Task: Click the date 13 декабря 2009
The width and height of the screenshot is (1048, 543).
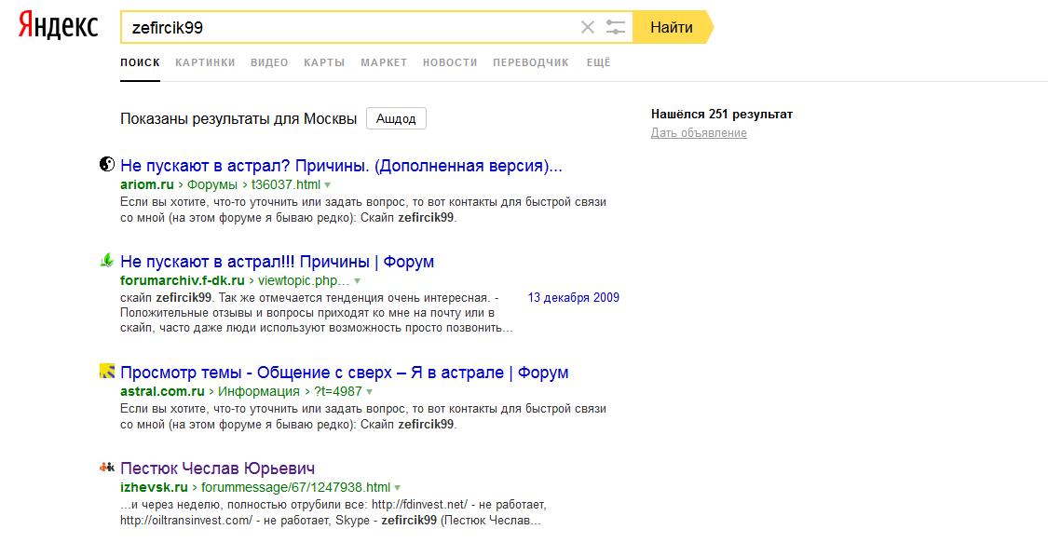Action: point(574,298)
